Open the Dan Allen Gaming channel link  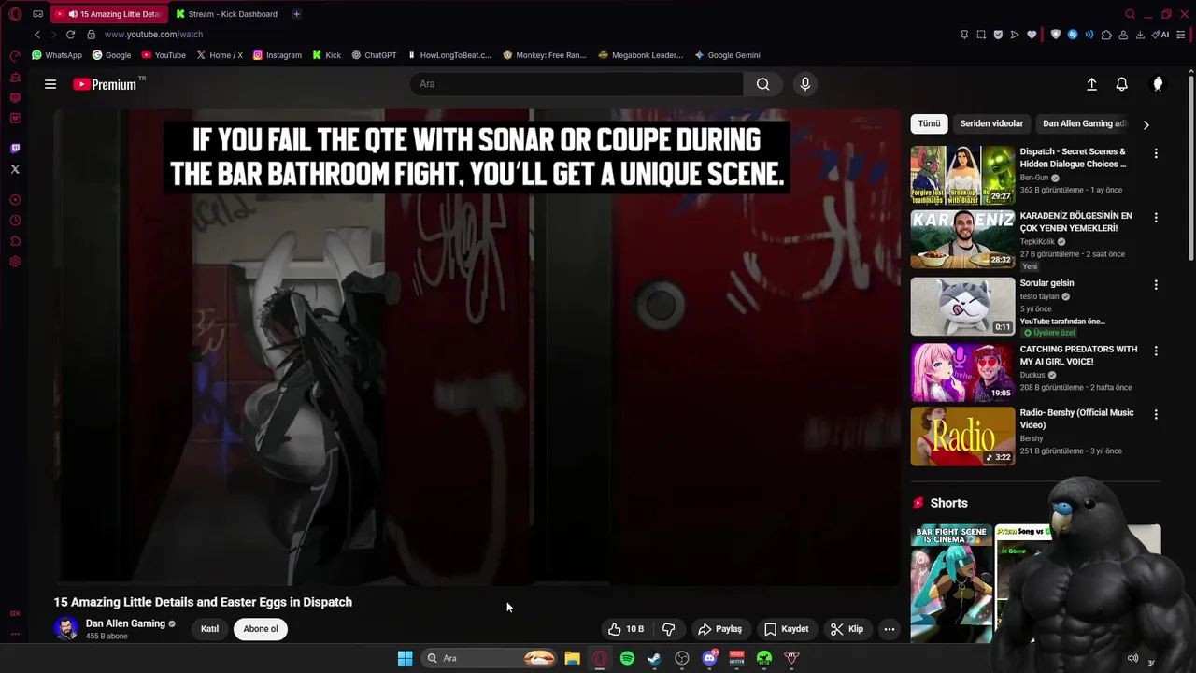point(125,623)
